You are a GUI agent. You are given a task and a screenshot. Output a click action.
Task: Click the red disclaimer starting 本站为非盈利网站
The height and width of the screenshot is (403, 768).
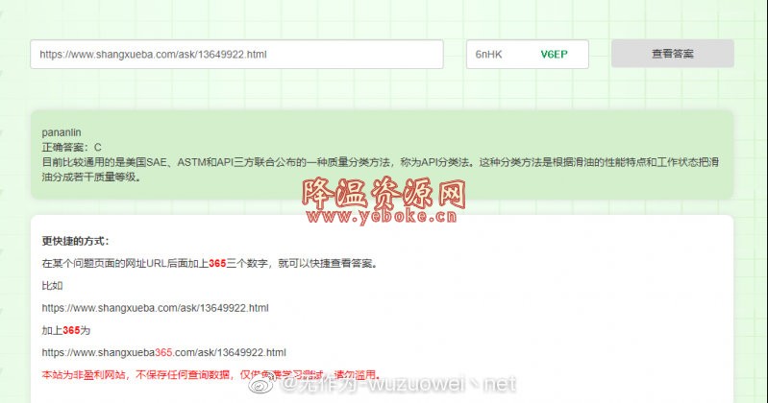click(x=211, y=375)
